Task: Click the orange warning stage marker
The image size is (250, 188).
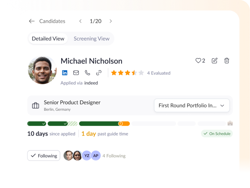Action: pyautogui.click(x=121, y=123)
